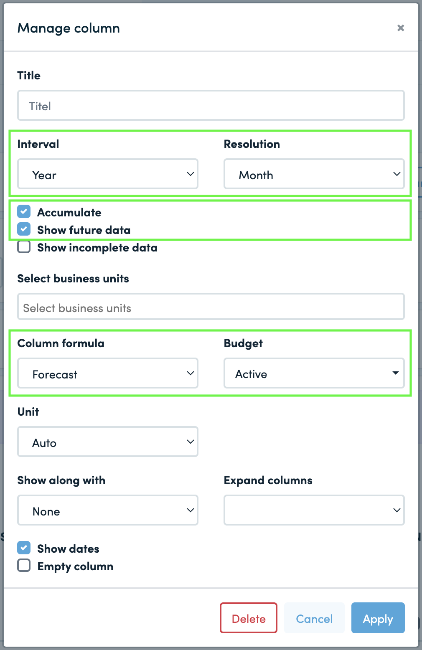Open the Budget dropdown showing Active
422x650 pixels.
[x=314, y=373]
